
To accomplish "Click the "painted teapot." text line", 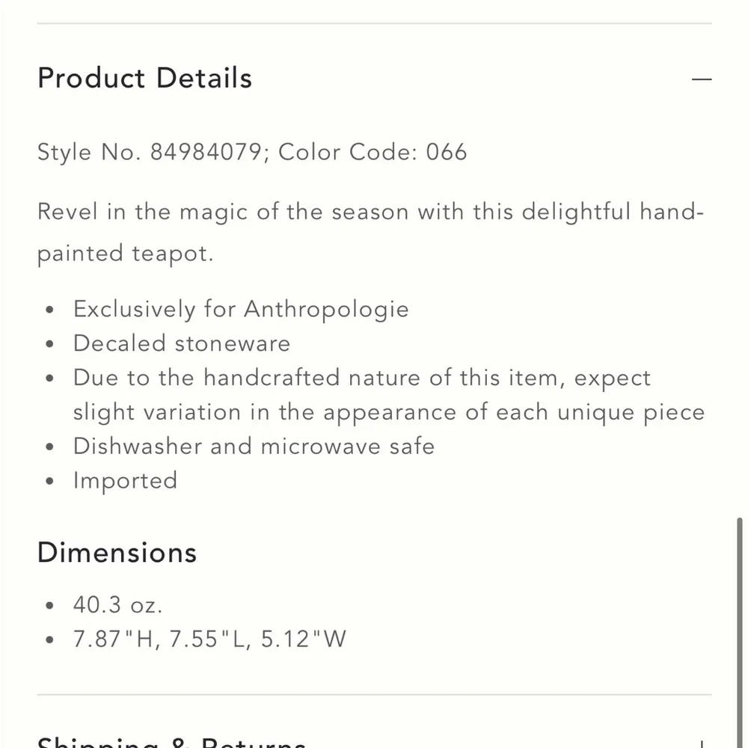I will 126,253.
